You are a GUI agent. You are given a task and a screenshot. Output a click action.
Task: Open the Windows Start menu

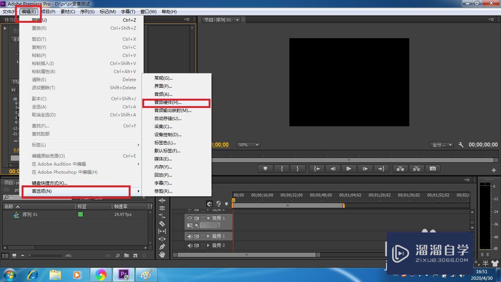point(10,274)
